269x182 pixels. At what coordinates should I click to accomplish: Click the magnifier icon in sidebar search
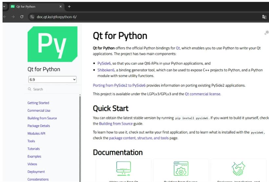(x=30, y=89)
